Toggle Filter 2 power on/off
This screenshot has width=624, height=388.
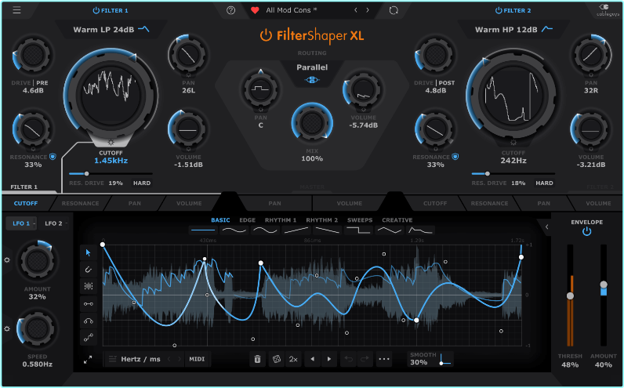tap(499, 10)
